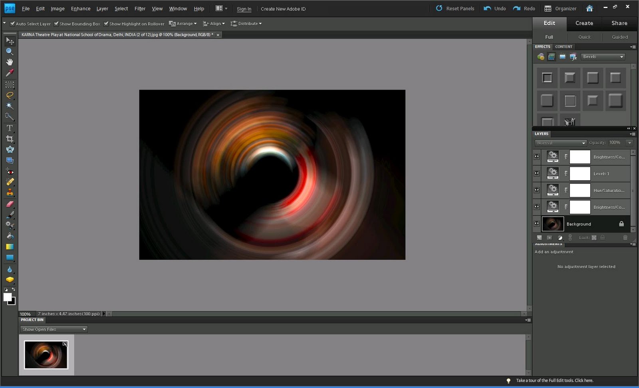Open the Bevels category dropdown
The image size is (639, 388).
(603, 56)
